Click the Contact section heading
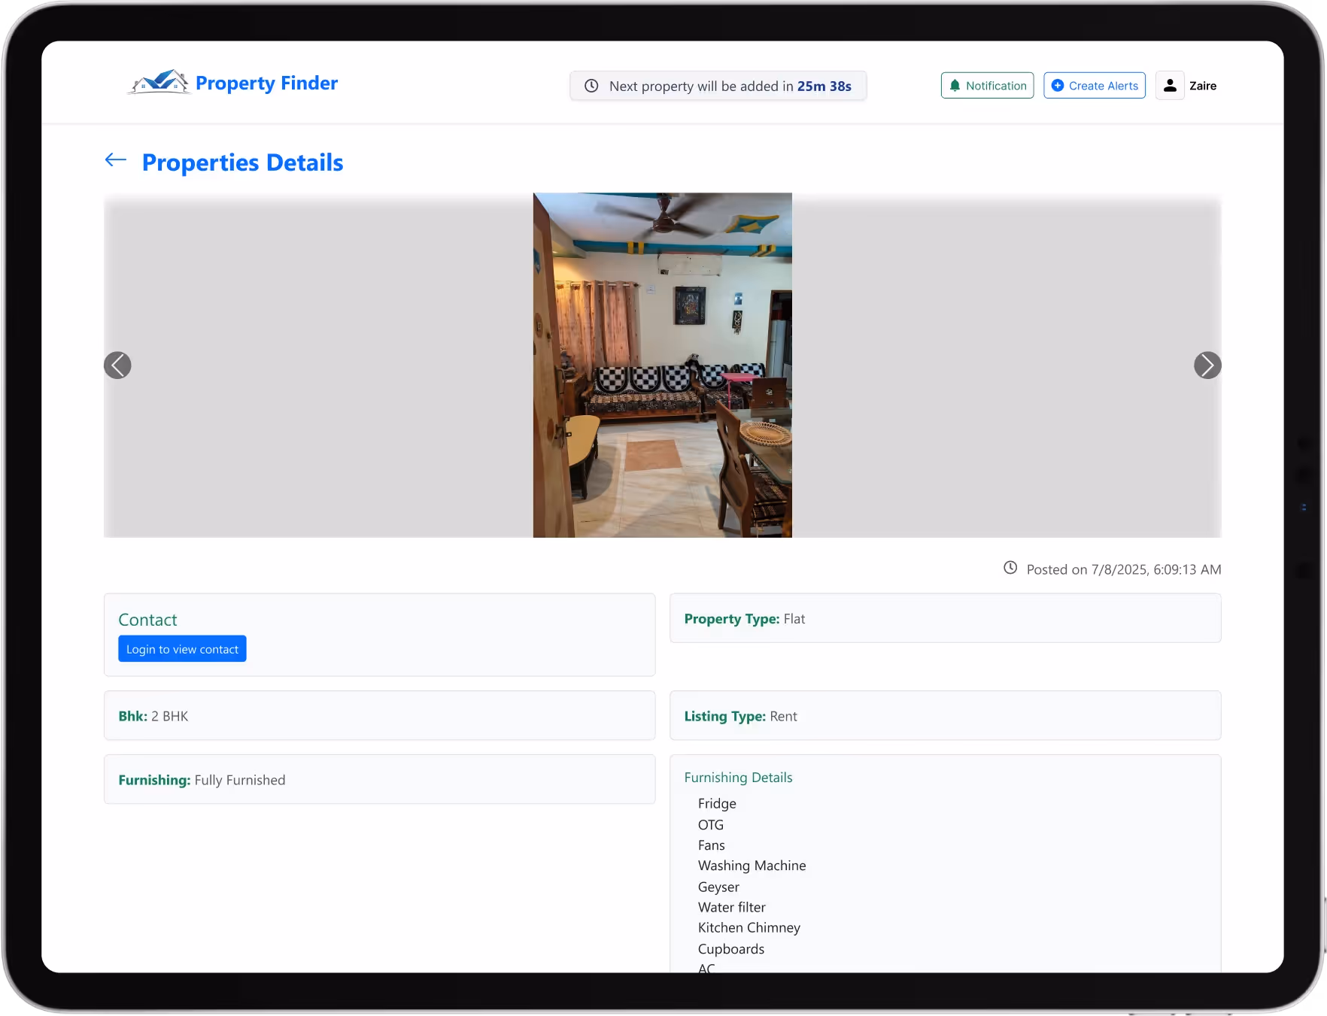 pos(147,620)
